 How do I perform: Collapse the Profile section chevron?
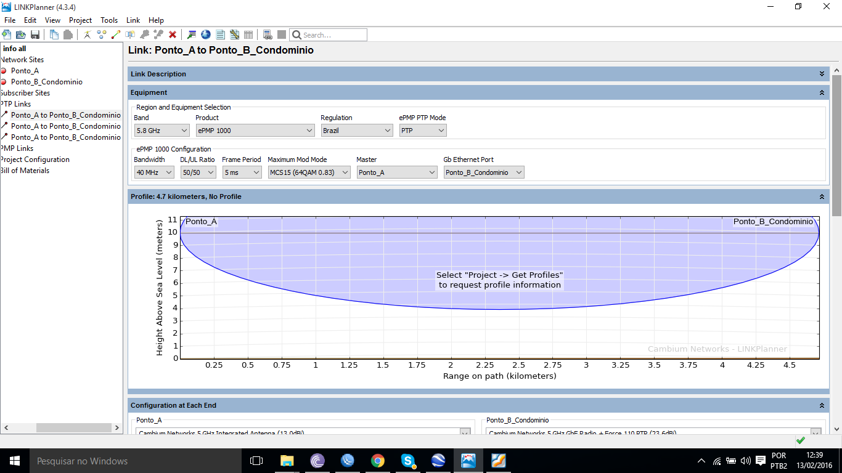coord(822,196)
